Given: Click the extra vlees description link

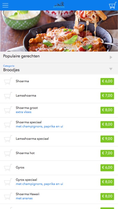Looking at the screenshot, I should tap(23, 112).
